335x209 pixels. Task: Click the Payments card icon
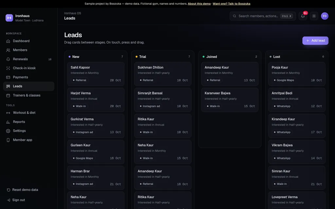point(8,77)
